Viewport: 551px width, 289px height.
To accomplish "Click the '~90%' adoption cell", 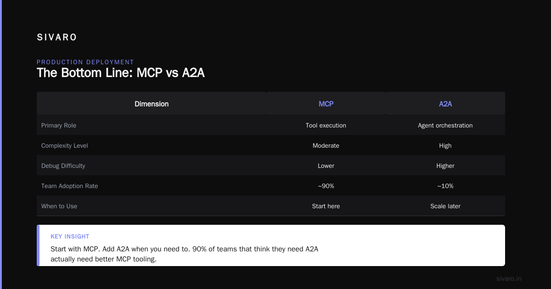I will coord(326,186).
